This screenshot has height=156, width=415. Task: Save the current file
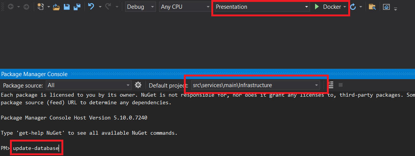click(x=67, y=7)
